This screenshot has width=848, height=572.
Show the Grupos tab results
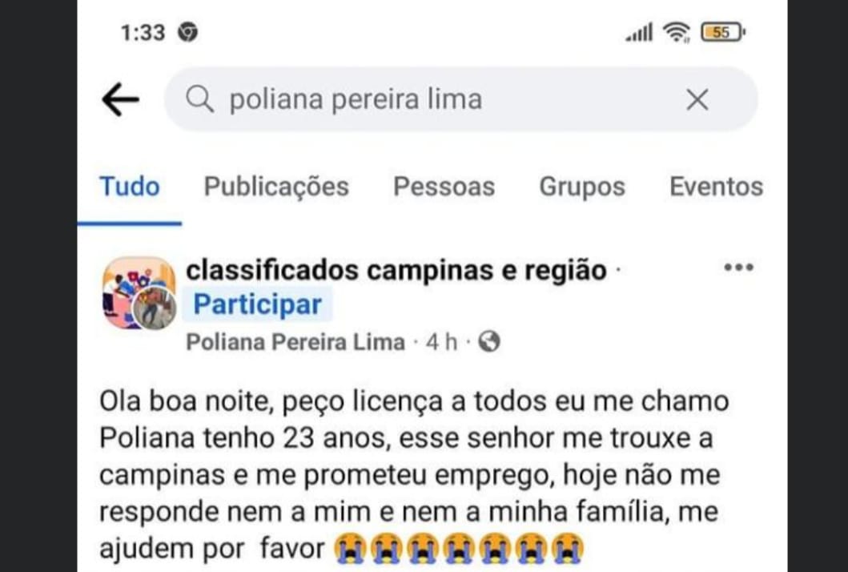pos(582,187)
